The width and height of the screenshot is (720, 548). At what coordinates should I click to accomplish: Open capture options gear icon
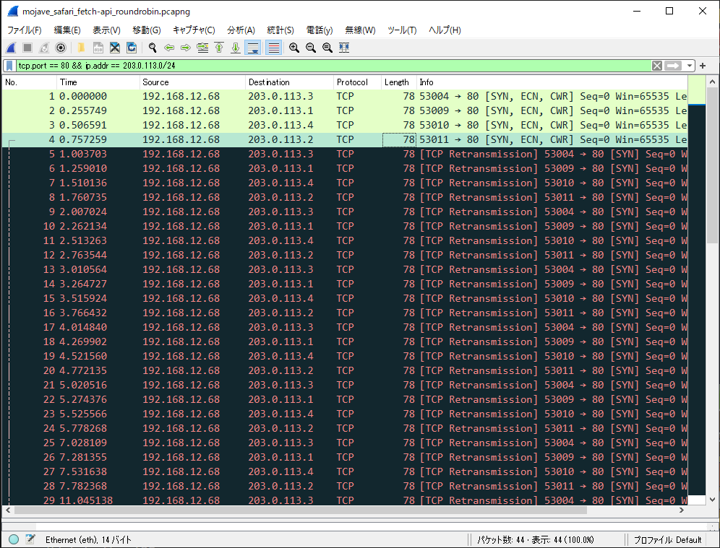click(61, 48)
